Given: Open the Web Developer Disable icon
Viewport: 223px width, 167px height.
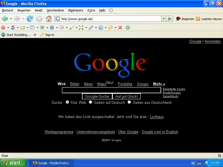Looking at the screenshot, I should (3, 28).
